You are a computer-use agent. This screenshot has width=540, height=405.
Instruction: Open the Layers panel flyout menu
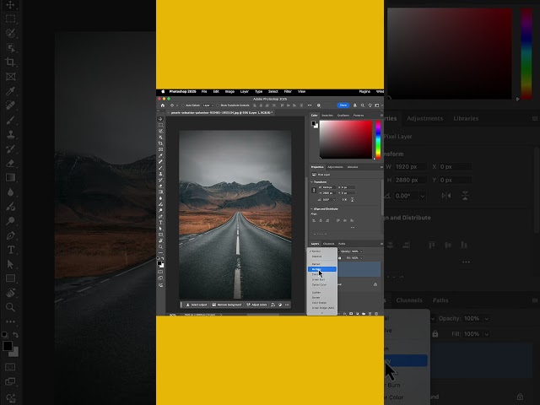click(381, 244)
